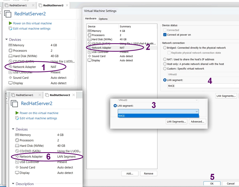
Task: Click LAN Segments... button below RHCE field
Action: point(226,96)
